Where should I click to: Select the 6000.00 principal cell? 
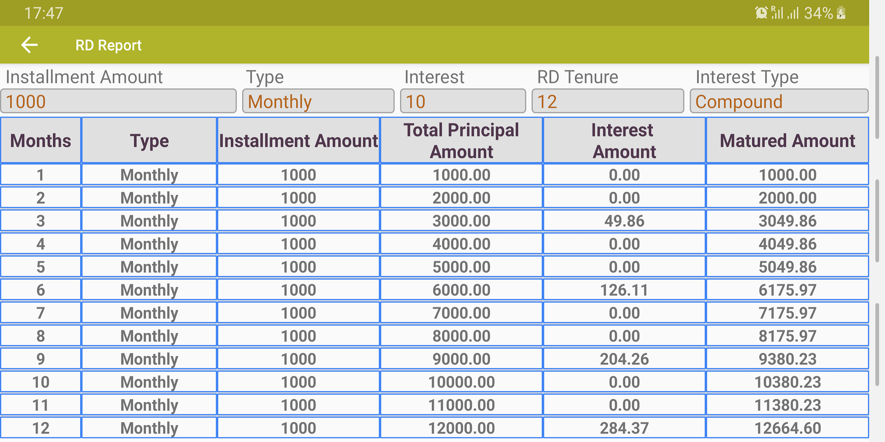pos(461,290)
